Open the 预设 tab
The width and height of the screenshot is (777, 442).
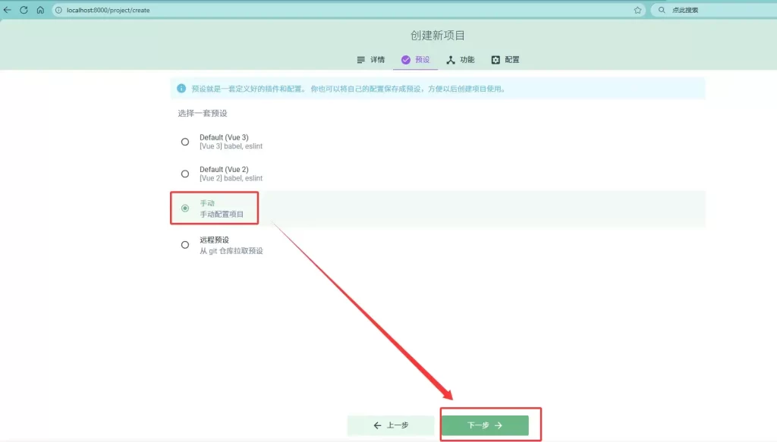(416, 60)
